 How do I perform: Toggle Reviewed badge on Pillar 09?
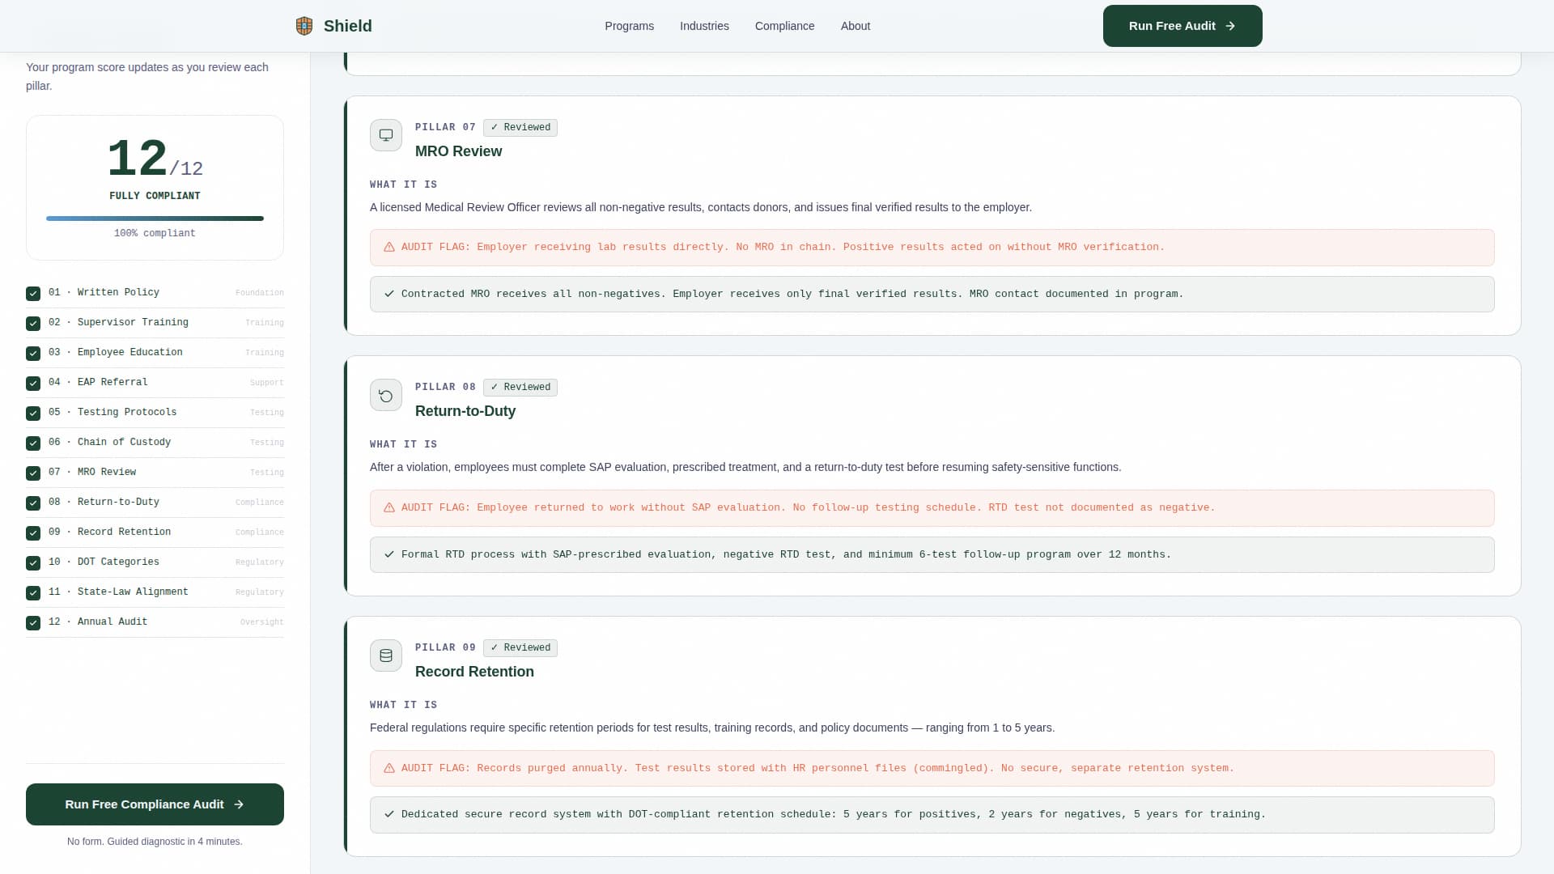pyautogui.click(x=520, y=647)
